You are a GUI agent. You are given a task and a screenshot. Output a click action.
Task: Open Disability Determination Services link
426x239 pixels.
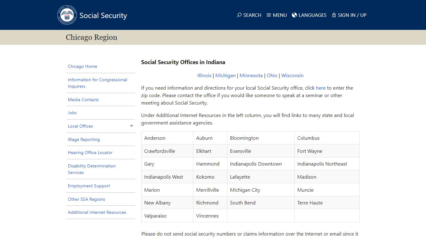tap(92, 169)
